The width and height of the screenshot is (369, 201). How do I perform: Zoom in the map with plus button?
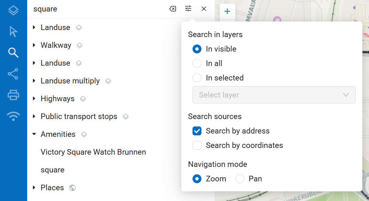click(x=228, y=11)
